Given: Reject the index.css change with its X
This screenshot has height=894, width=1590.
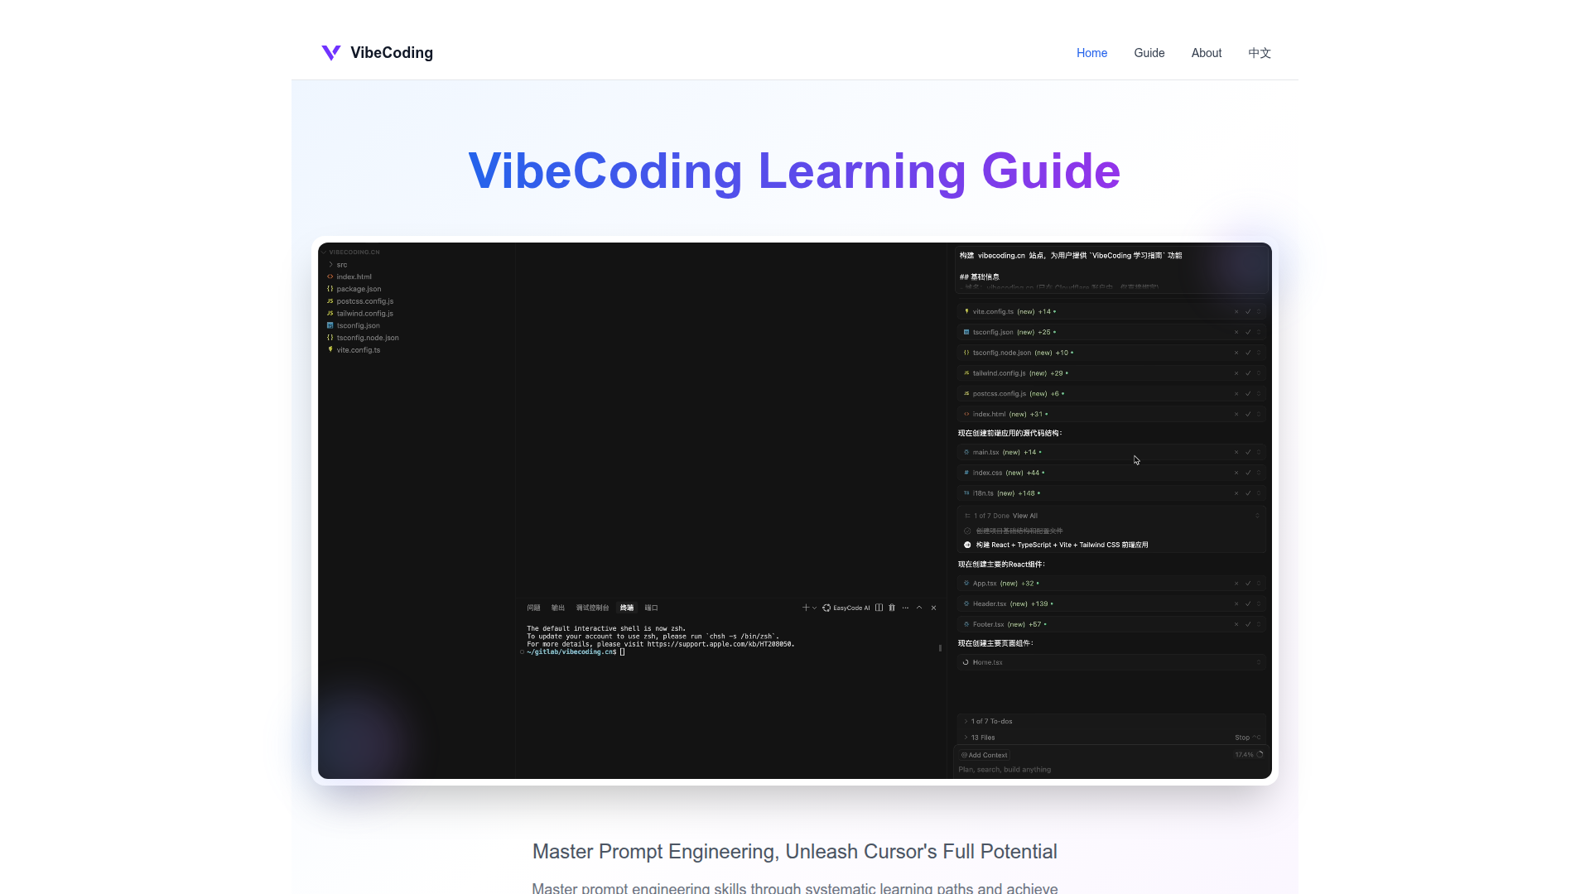Looking at the screenshot, I should click(x=1236, y=473).
